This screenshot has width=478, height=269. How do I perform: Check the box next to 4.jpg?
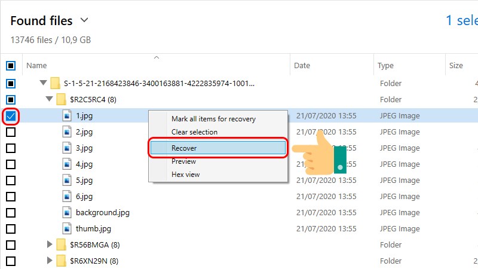click(x=11, y=164)
